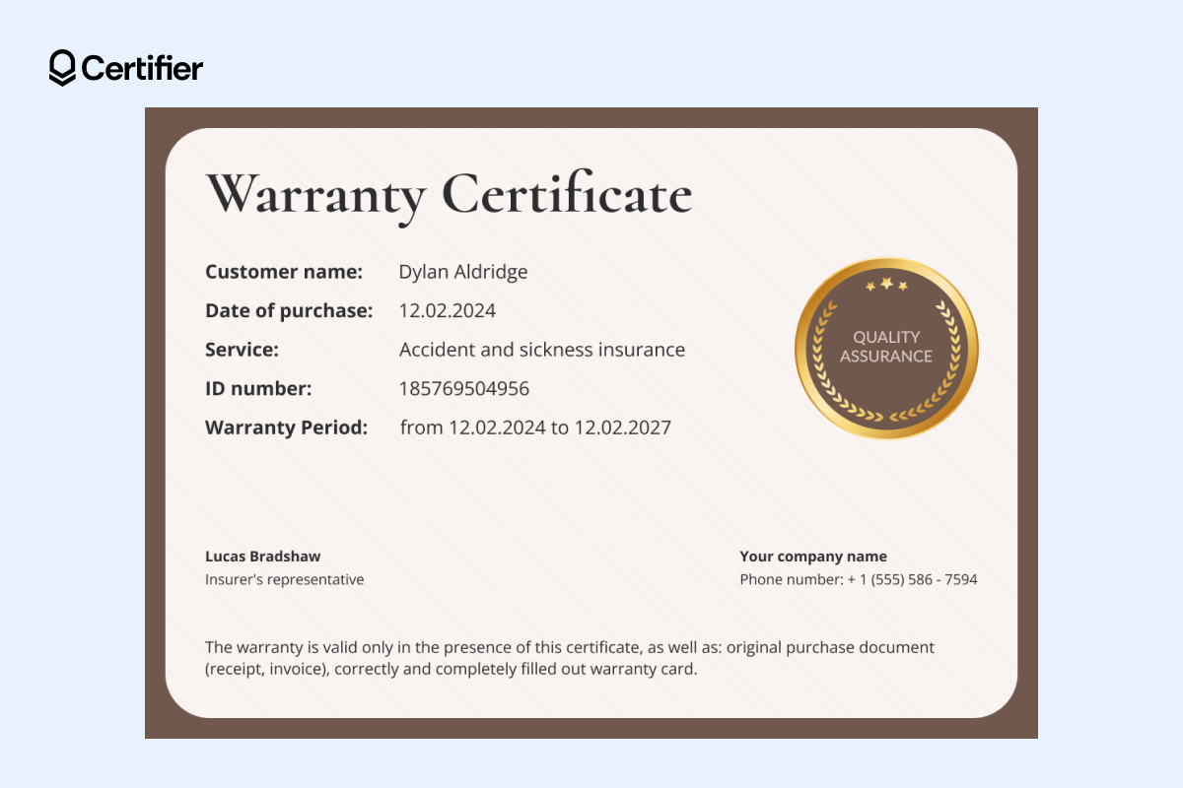Click the Date of purchase value 12.02.2024

448,310
